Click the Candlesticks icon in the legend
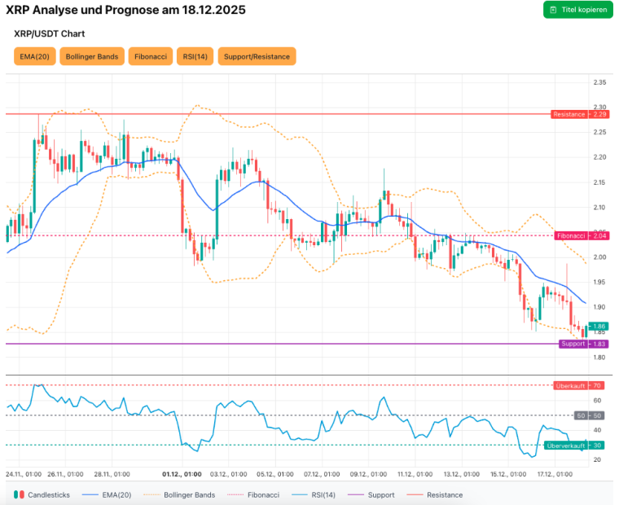The width and height of the screenshot is (619, 505). [19, 494]
